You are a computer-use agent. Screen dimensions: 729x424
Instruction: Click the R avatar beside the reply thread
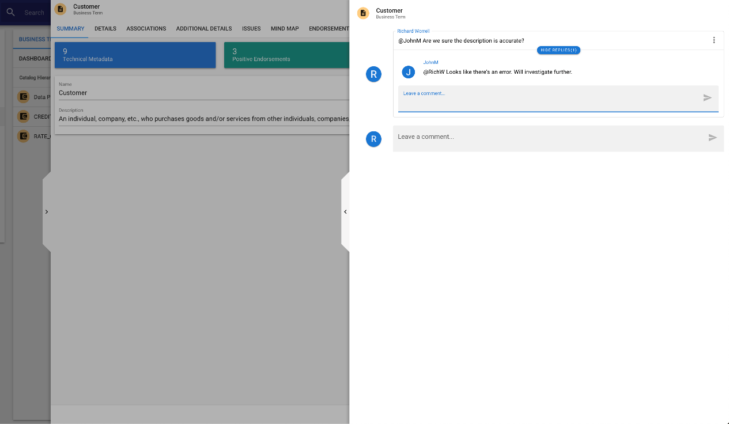(x=374, y=74)
